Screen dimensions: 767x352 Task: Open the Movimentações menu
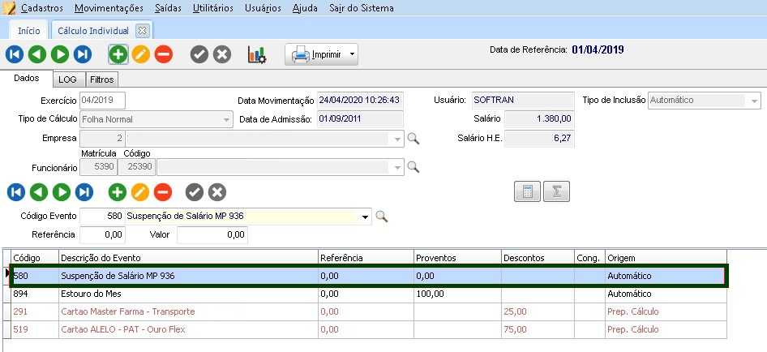pos(107,8)
